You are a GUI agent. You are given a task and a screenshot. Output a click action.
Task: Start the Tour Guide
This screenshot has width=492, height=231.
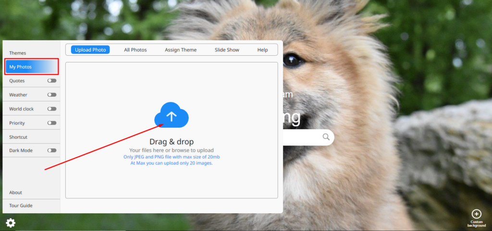pos(21,206)
